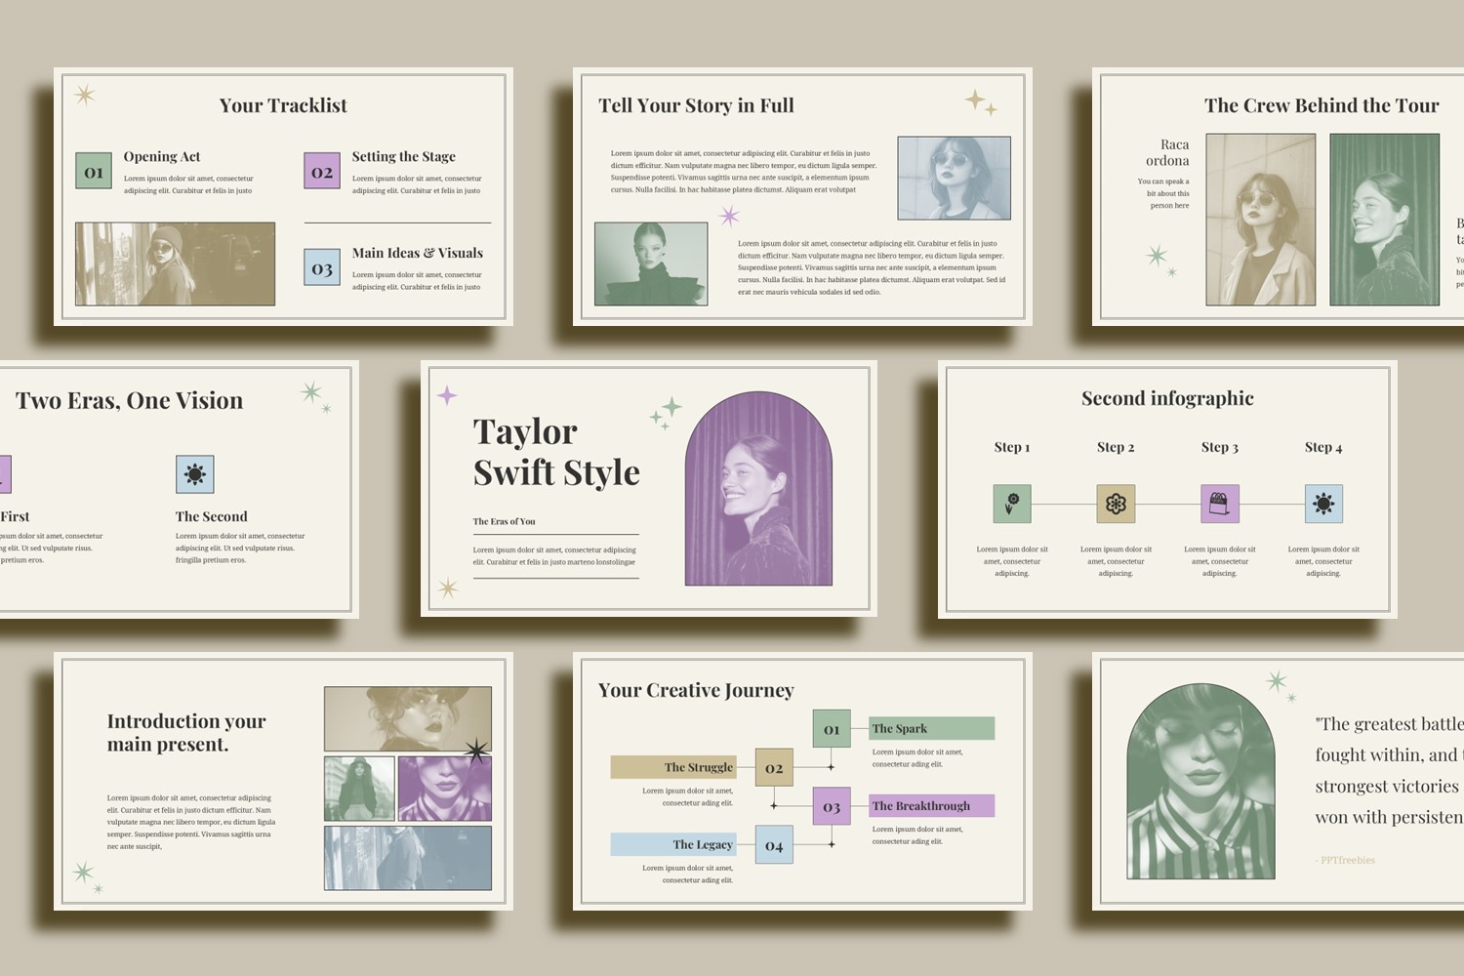Click the sun icon above The Second

(195, 474)
